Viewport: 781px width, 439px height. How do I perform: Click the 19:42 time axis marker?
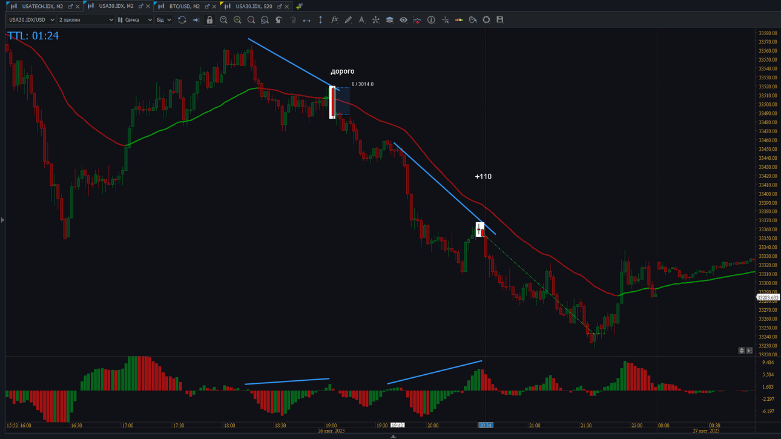point(397,426)
